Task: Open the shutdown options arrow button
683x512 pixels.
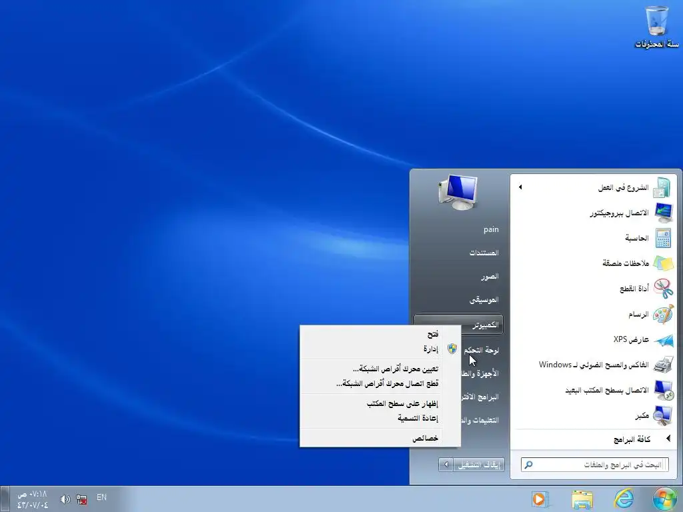Action: (446, 465)
